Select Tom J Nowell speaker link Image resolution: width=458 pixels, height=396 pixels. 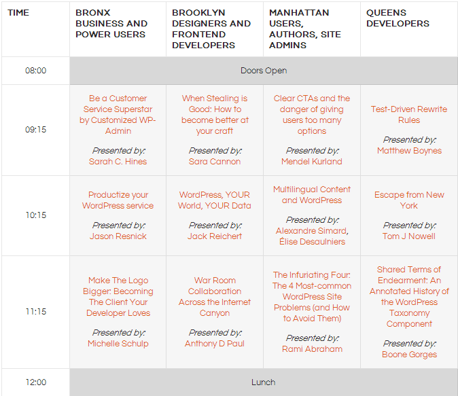[x=409, y=236]
